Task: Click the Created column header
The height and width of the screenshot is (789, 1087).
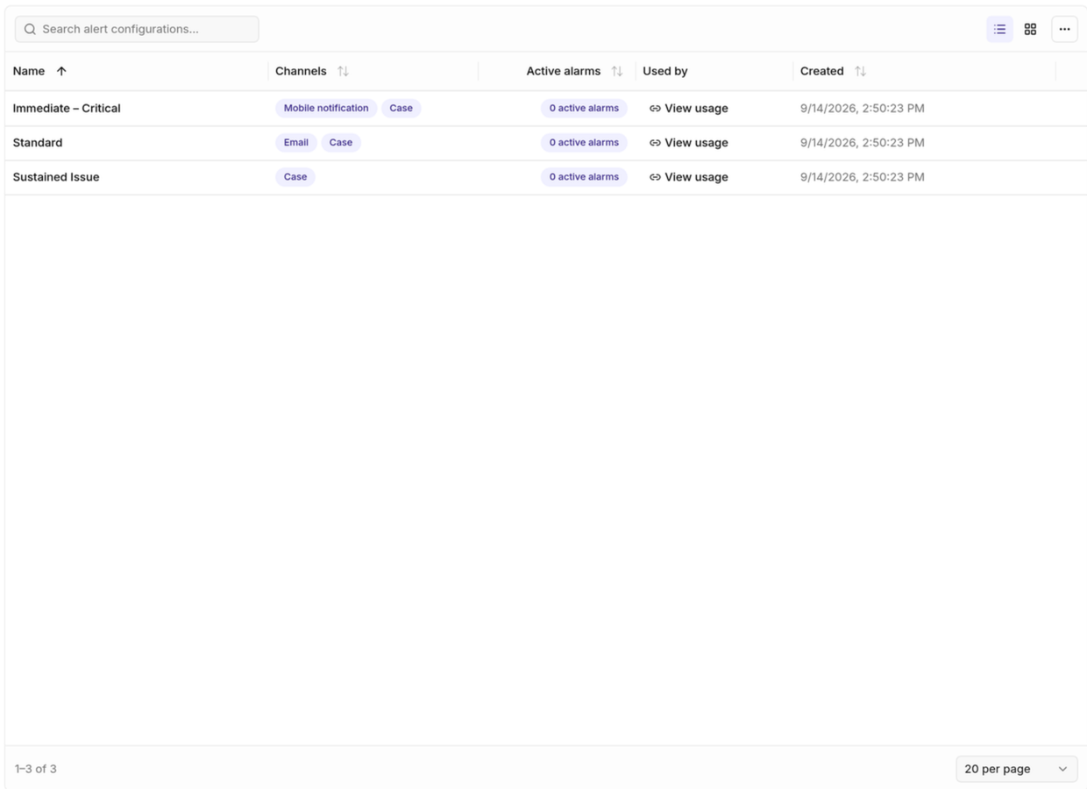Action: click(822, 71)
